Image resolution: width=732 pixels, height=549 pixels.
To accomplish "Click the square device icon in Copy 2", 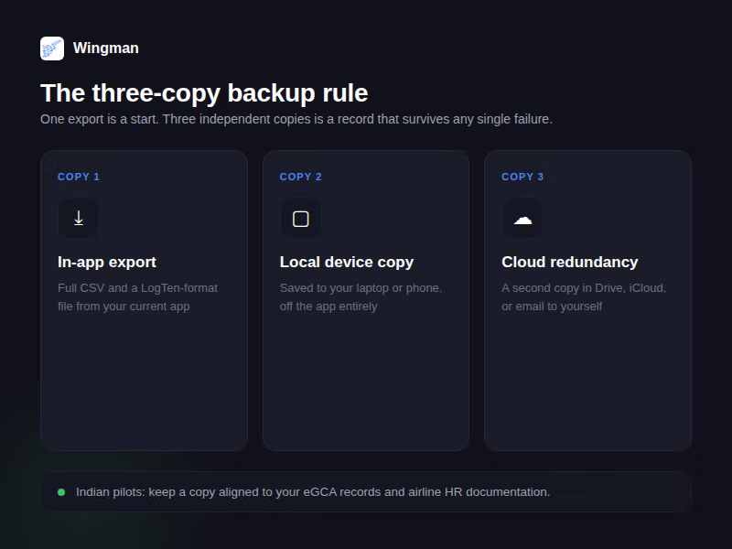I will (301, 219).
